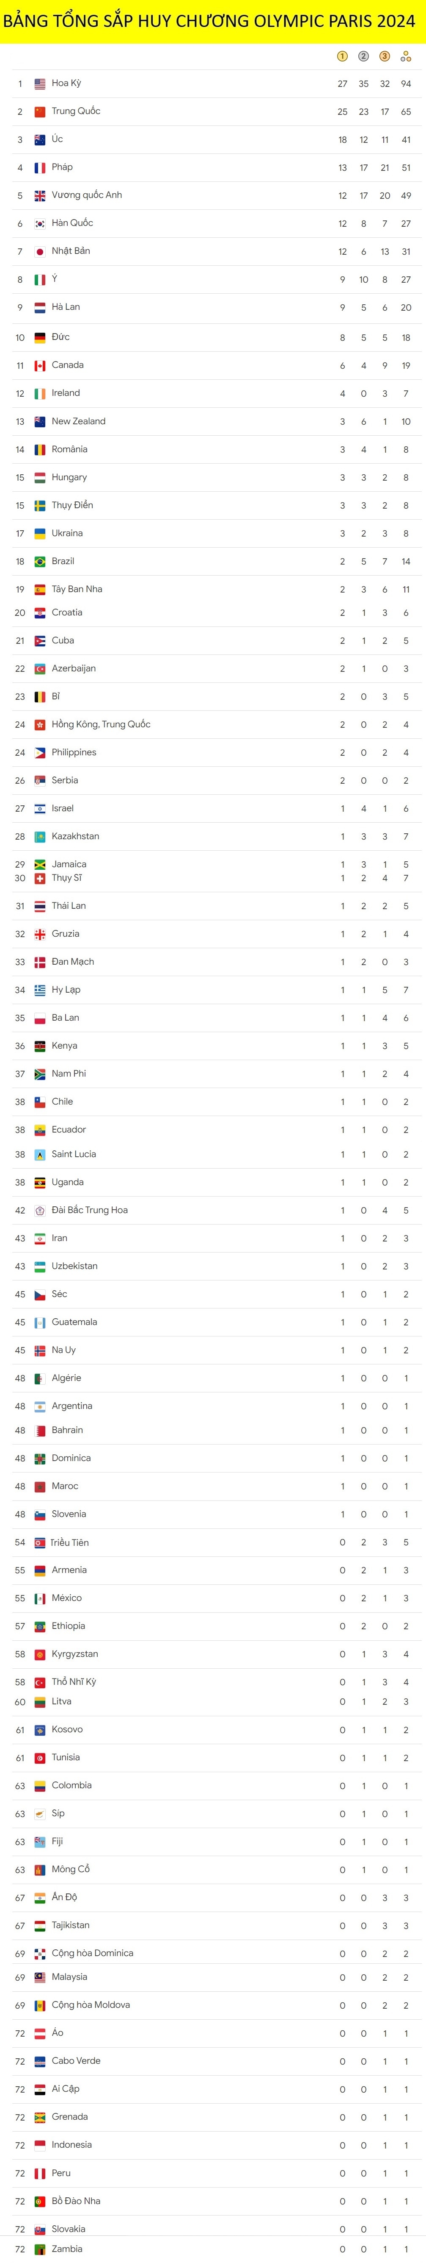
Task: Click the Olympic Paris 2024 title banner
Action: coord(213,21)
